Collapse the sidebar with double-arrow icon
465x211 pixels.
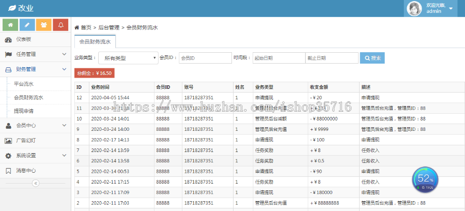tap(35, 183)
